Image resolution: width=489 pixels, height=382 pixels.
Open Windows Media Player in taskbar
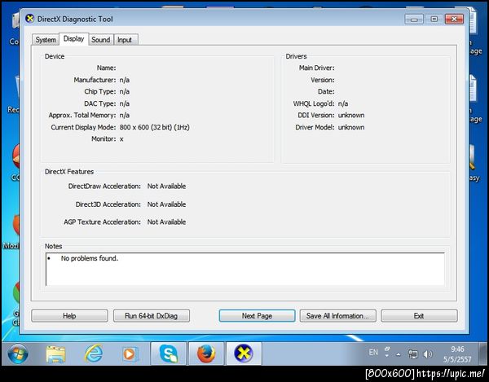(130, 354)
